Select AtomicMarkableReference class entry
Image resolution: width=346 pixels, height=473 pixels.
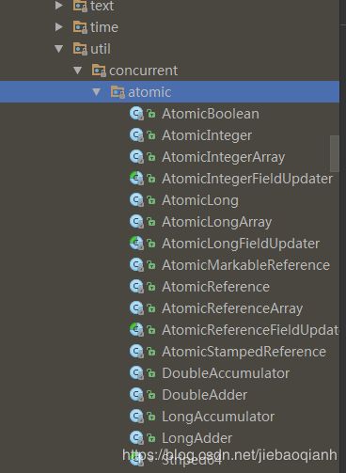point(245,265)
